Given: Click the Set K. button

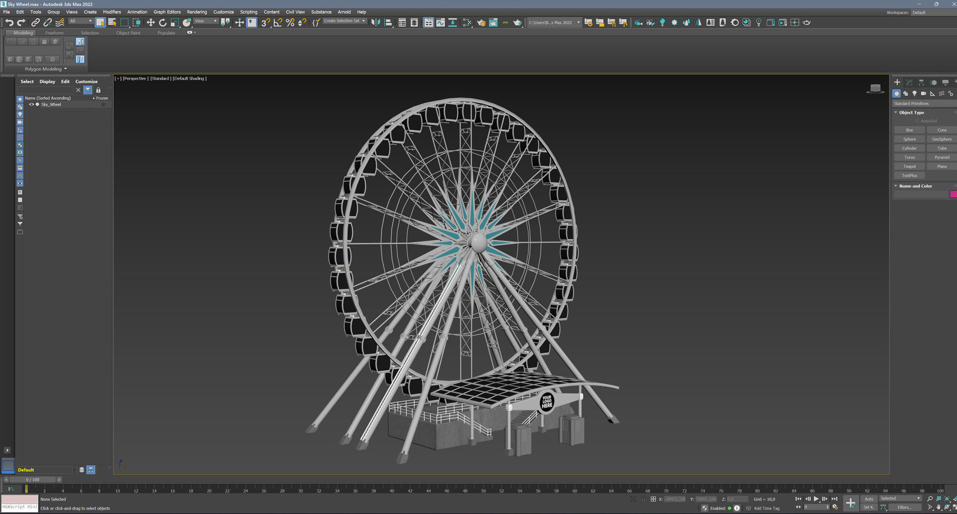Looking at the screenshot, I should 869,508.
